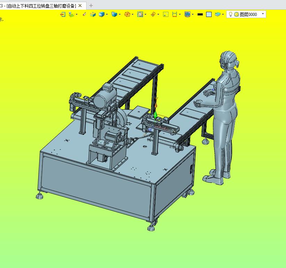Click the green coordinate triad in the model
The height and width of the screenshot is (268, 286).
pos(155,115)
